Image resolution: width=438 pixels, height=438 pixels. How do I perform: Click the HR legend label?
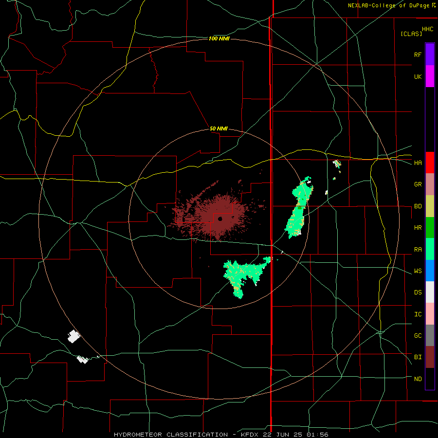click(418, 228)
